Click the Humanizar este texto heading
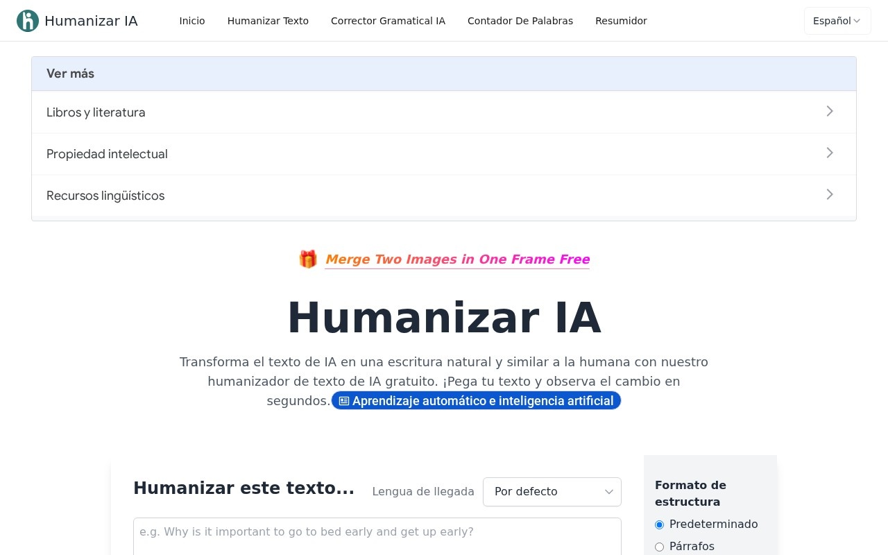The image size is (888, 555). click(244, 488)
